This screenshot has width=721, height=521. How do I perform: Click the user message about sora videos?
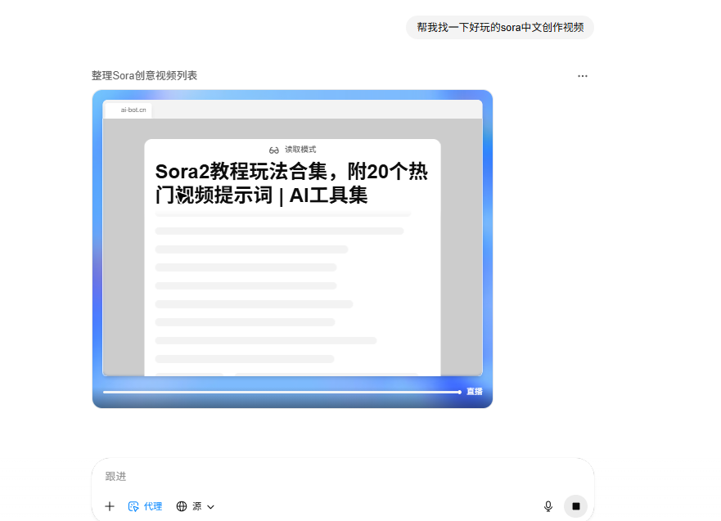499,27
